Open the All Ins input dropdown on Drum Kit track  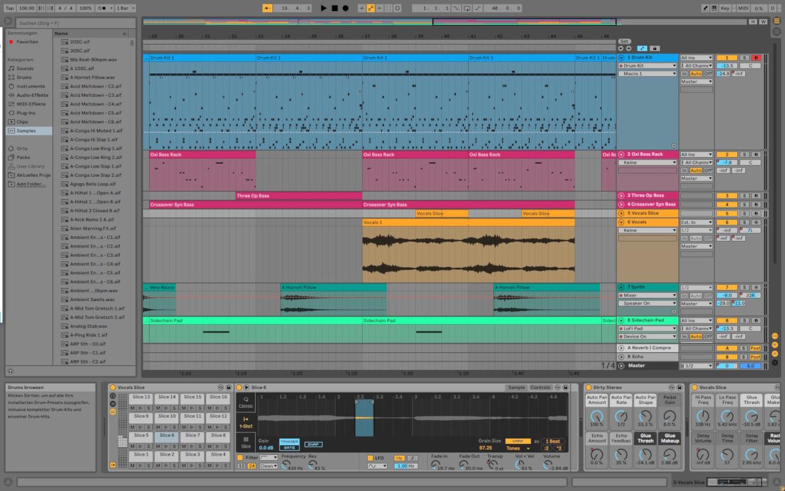(697, 58)
